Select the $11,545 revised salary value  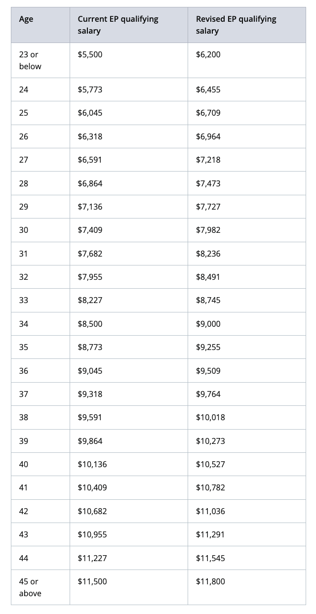[210, 558]
